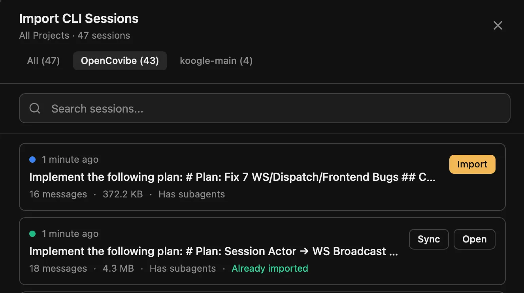Select the OpenCovibe (43) tab
Image resolution: width=524 pixels, height=293 pixels.
coord(120,61)
